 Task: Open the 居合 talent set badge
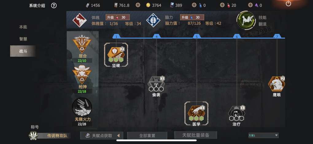coord(82,44)
